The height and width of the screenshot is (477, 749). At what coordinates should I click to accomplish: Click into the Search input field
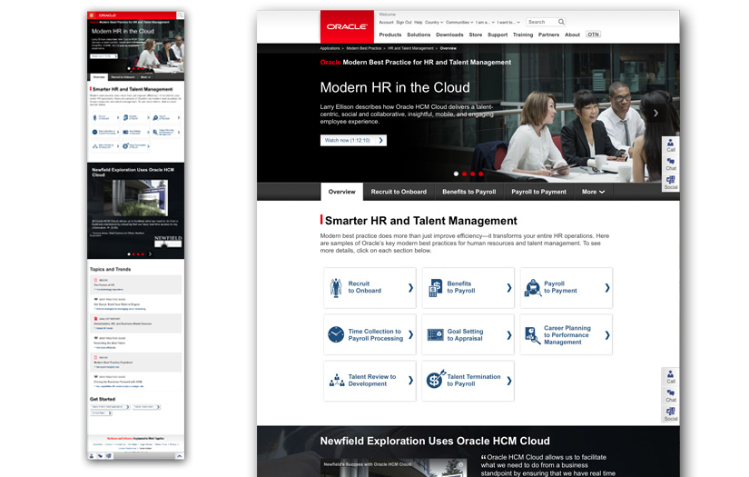(541, 22)
